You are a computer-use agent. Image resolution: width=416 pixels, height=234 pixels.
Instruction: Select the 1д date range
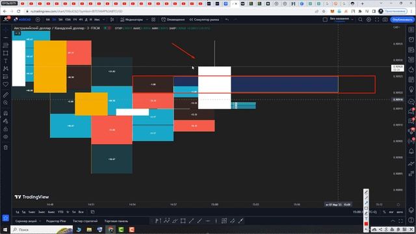pos(18,212)
